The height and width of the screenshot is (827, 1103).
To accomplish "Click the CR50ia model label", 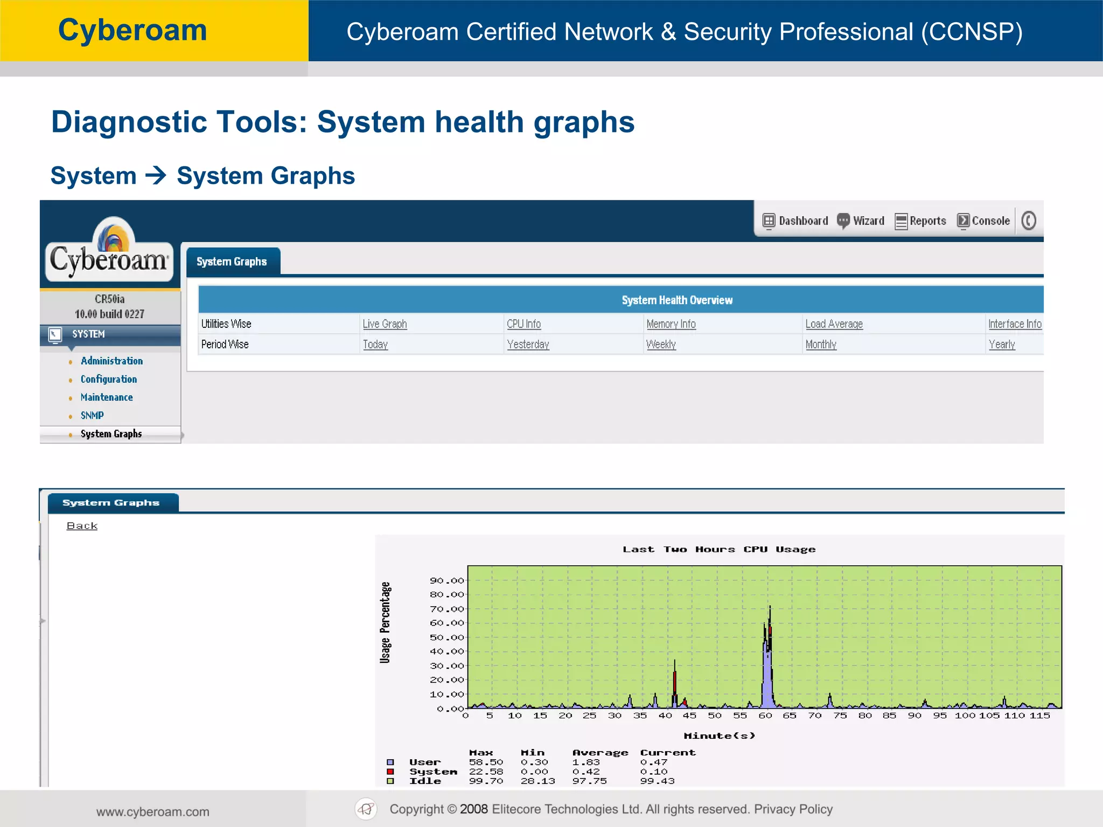I will [110, 299].
